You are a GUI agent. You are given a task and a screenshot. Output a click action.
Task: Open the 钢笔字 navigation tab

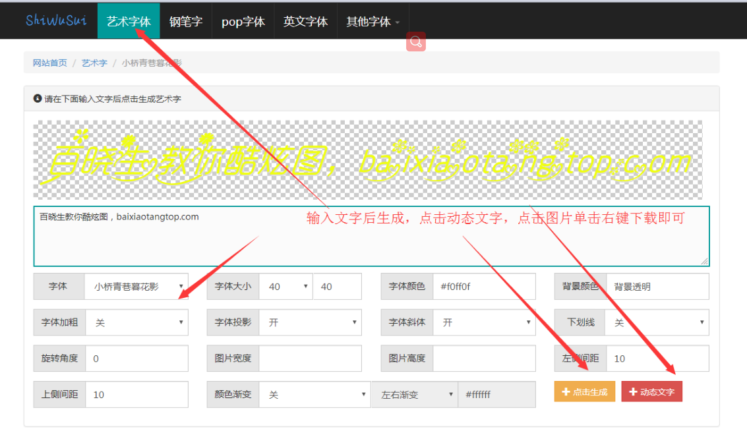coord(185,21)
